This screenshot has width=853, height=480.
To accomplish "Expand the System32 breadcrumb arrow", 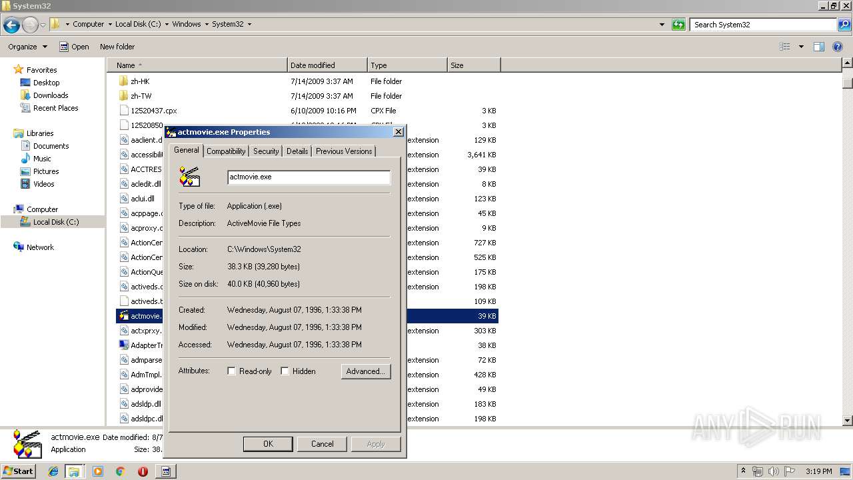I will [x=249, y=24].
